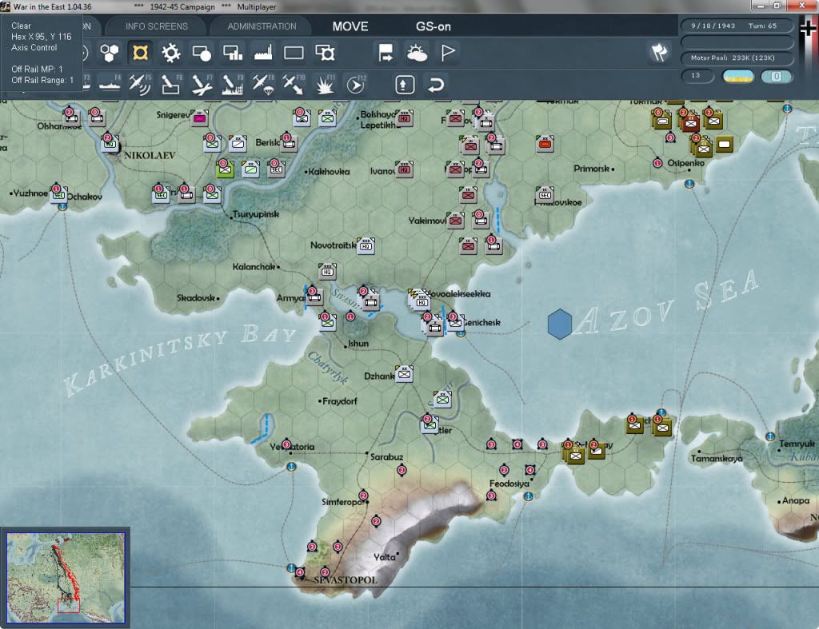Click the Sevastopol port icon
Viewport: 819px width, 629px height.
coord(291,567)
